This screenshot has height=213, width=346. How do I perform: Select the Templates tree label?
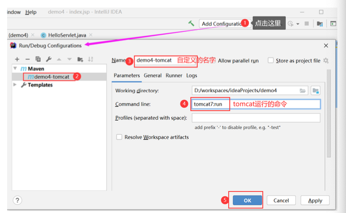pos(40,85)
